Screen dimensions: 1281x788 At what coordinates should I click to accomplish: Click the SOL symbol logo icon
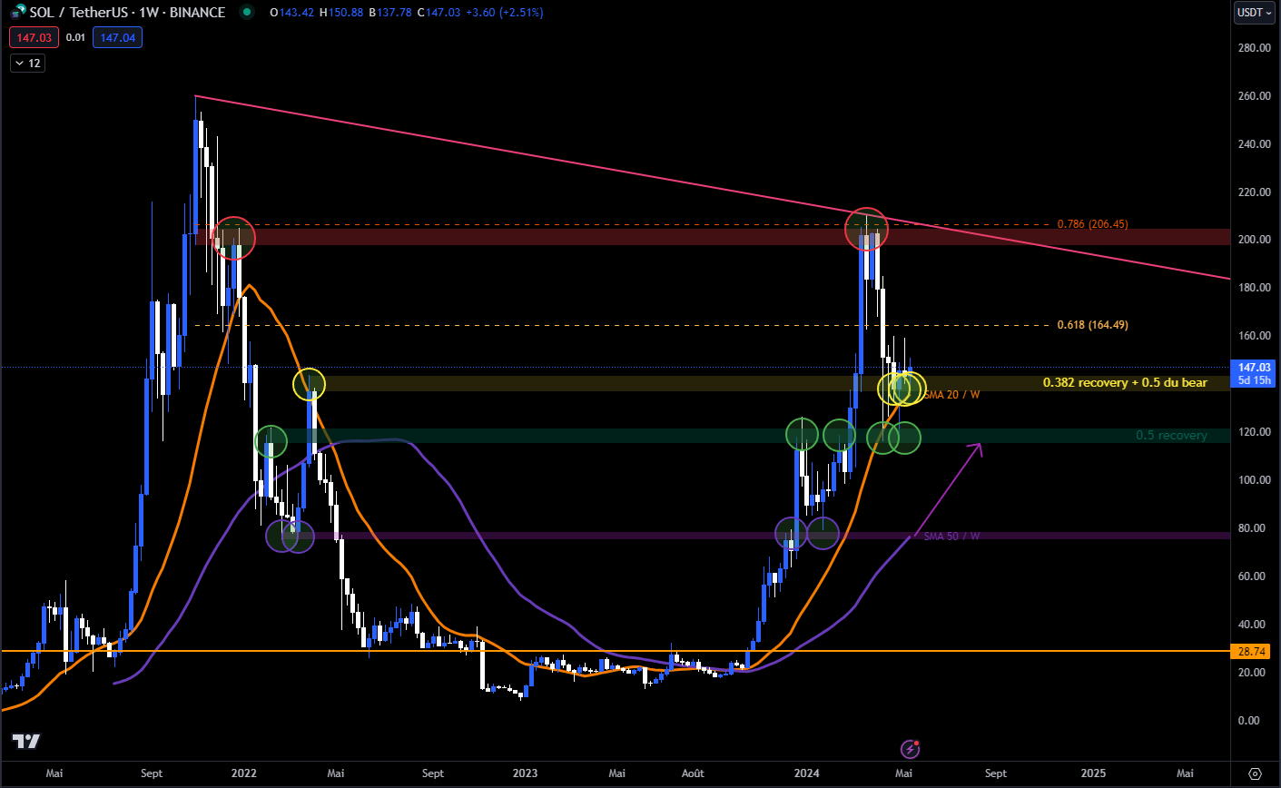click(18, 12)
